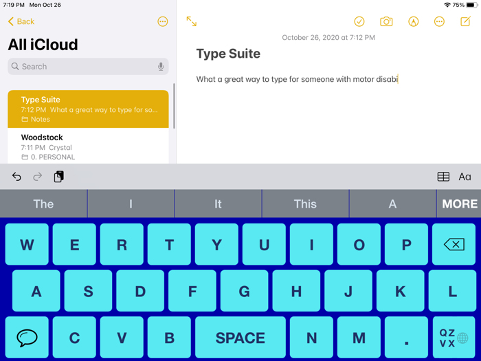Activate the Markup pen icon

click(x=413, y=21)
